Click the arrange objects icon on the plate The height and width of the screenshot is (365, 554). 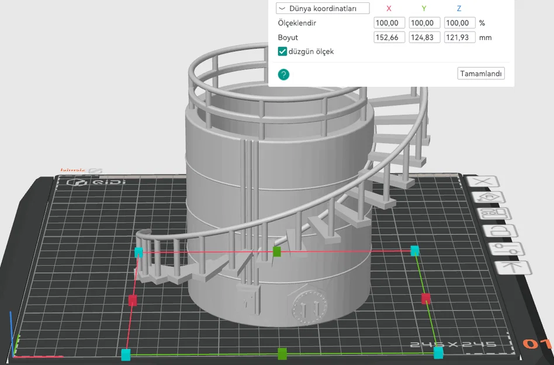click(494, 214)
